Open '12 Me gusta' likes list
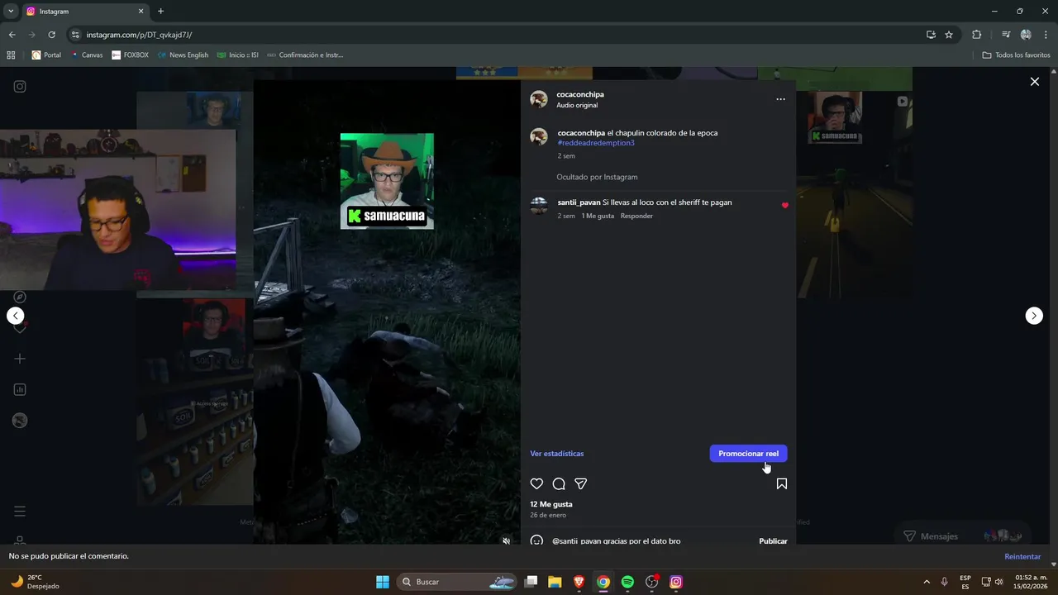Viewport: 1058px width, 595px height. (x=550, y=504)
